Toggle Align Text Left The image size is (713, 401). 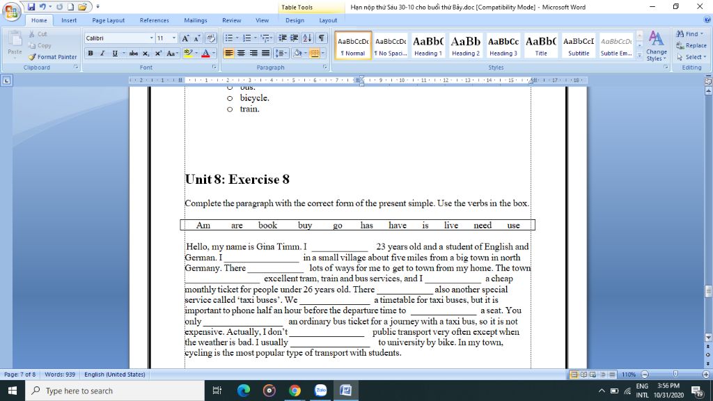click(228, 54)
